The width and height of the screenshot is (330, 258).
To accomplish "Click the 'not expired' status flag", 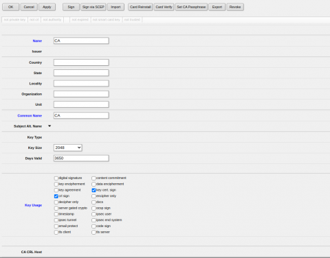I will tap(80, 20).
